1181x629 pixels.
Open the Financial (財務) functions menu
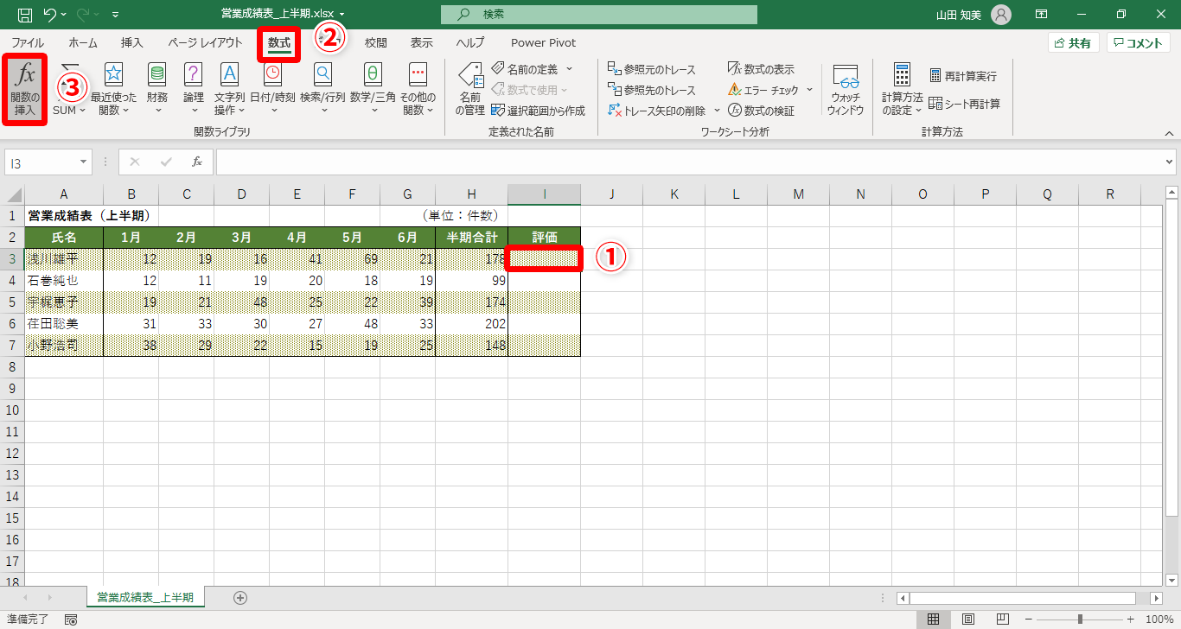[x=157, y=90]
